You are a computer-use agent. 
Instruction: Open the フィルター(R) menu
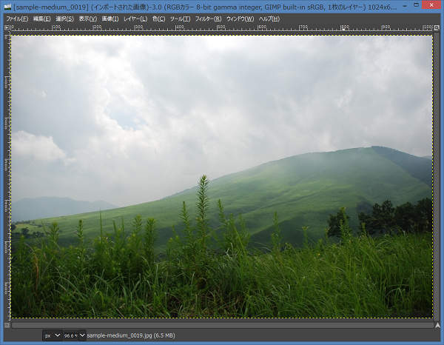pos(208,19)
